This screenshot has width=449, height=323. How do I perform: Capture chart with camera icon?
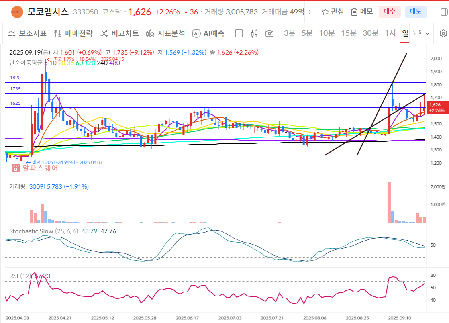(x=269, y=33)
